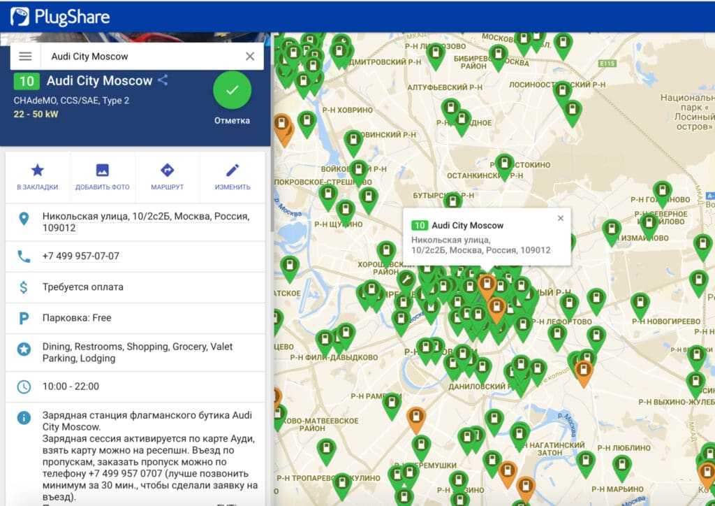The height and width of the screenshot is (506, 715).
Task: Get directions using the Маршрут button
Action: coord(168,177)
